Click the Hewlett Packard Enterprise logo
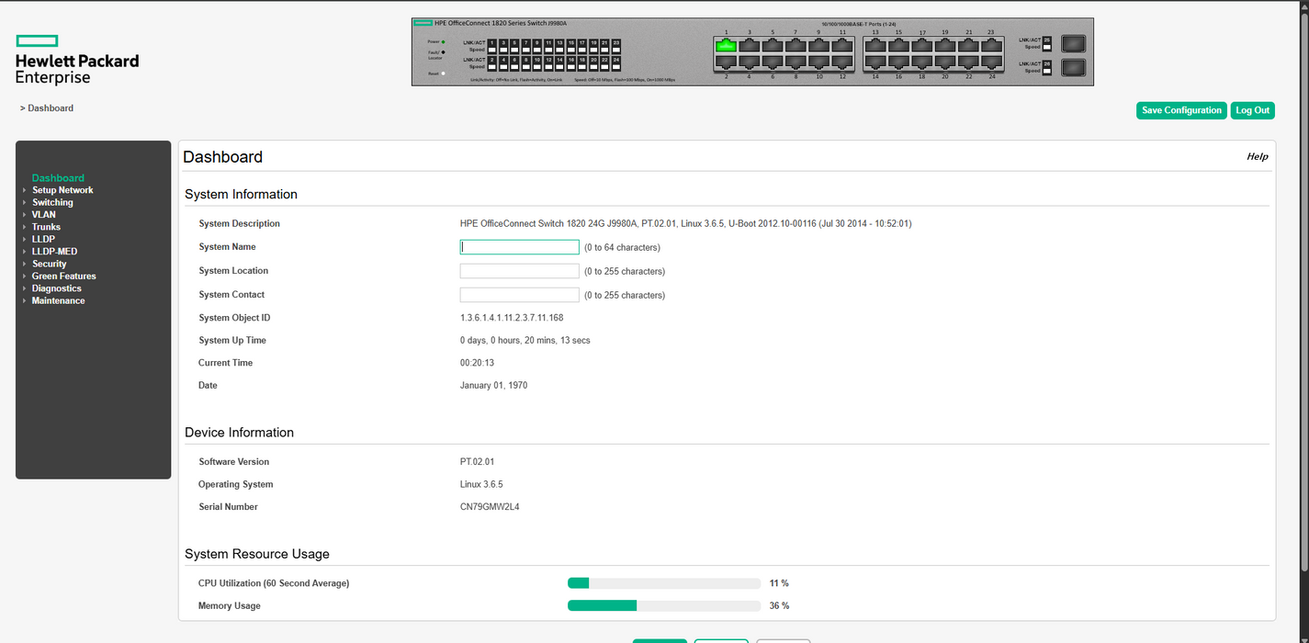 click(76, 58)
